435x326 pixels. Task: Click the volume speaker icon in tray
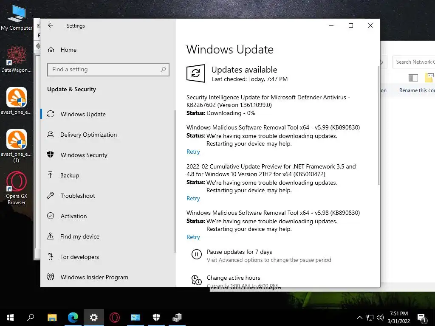380,318
